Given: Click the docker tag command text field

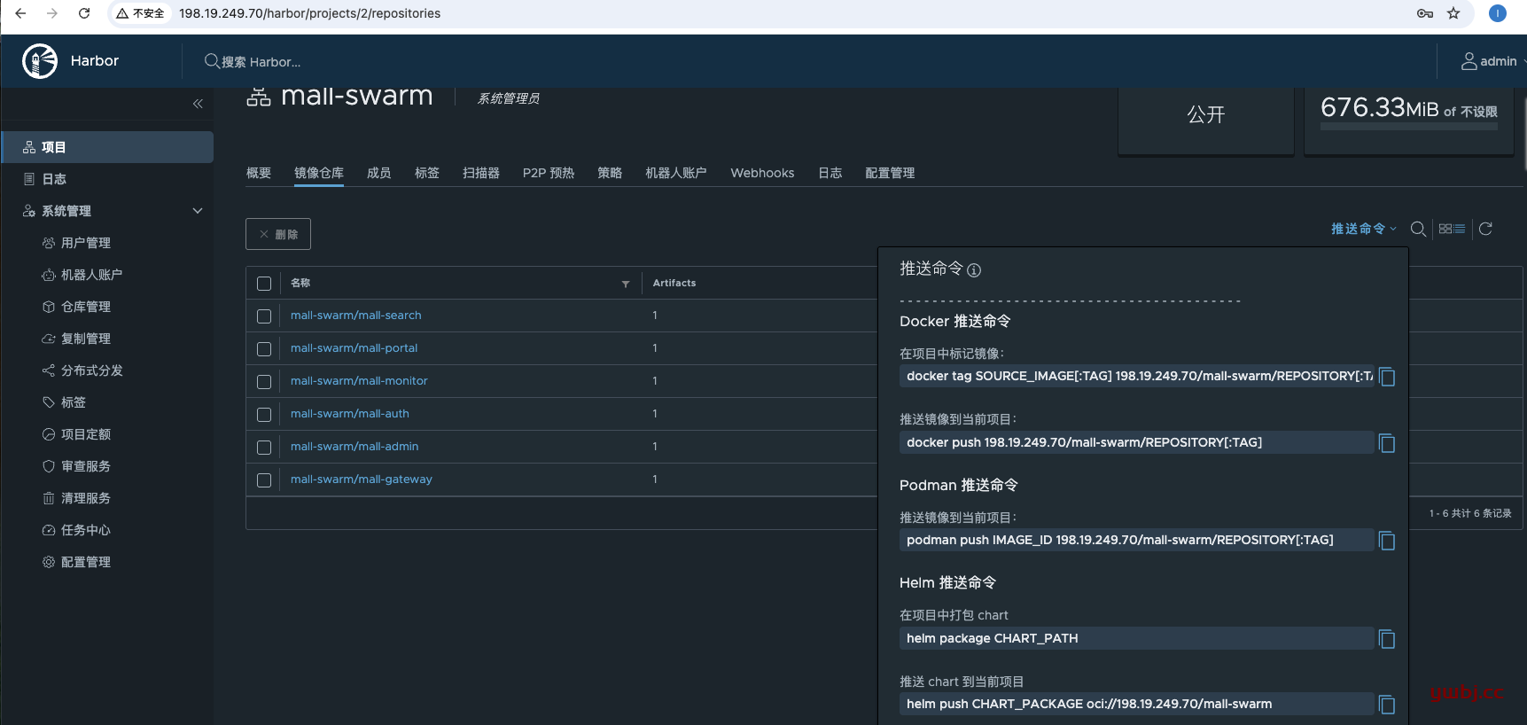Looking at the screenshot, I should (x=1137, y=377).
